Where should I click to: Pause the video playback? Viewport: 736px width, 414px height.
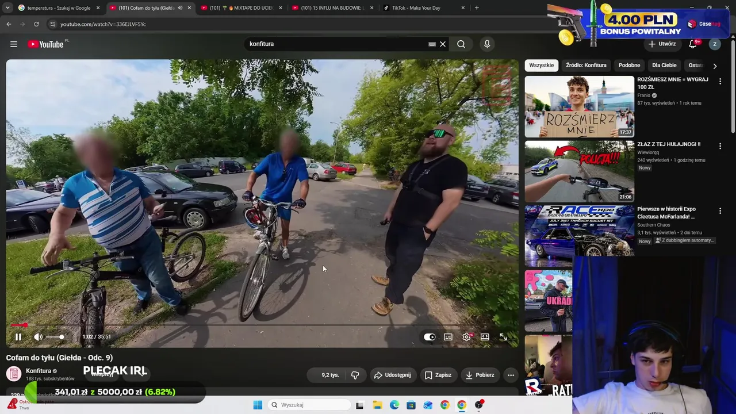click(18, 337)
